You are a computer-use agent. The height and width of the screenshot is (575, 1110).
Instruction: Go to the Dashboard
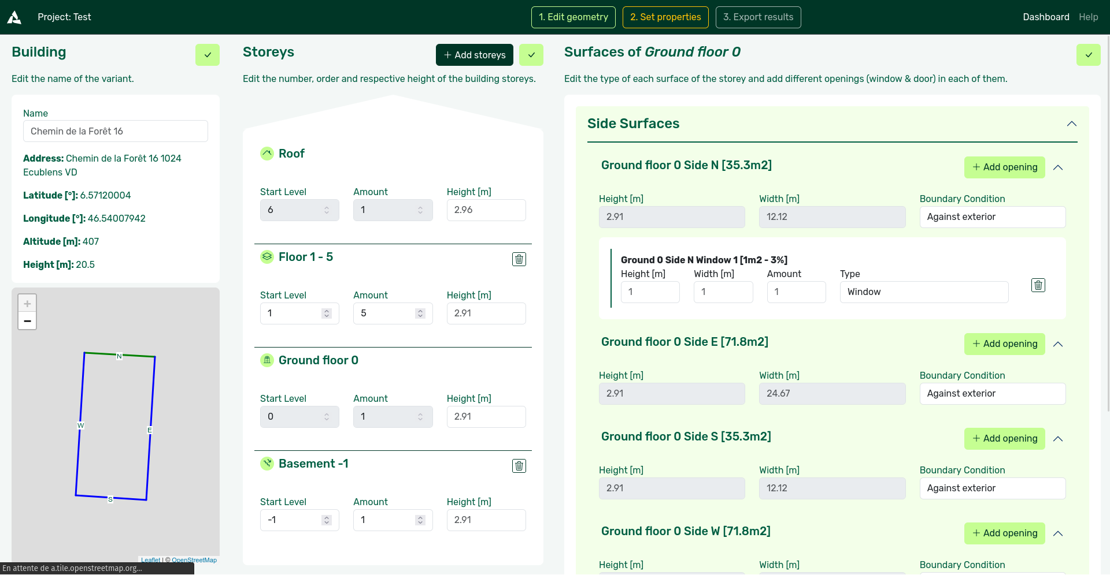pos(1046,17)
